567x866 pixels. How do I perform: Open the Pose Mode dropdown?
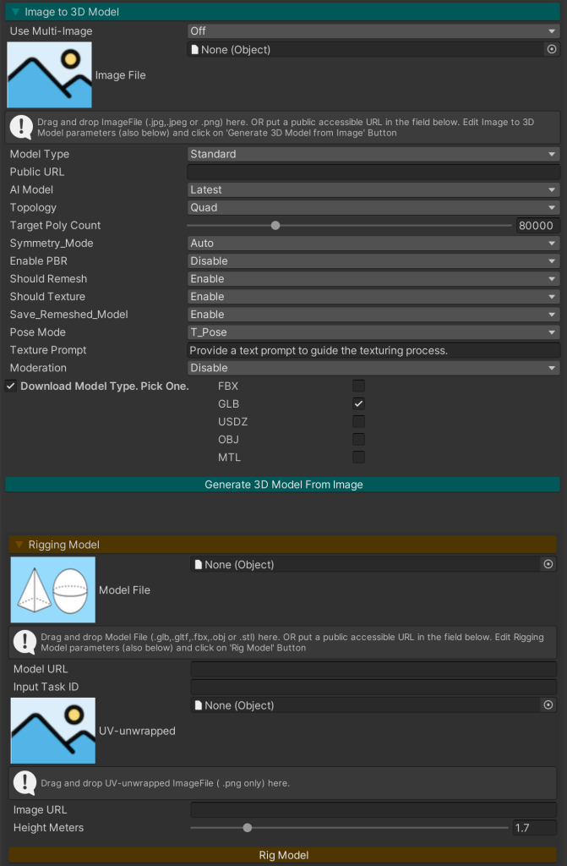click(x=373, y=332)
